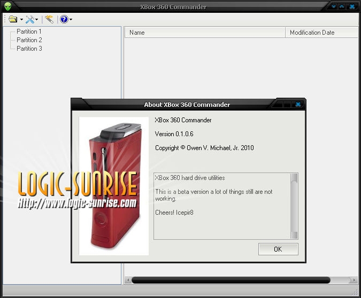
Task: Open the dropdown arrow beside tools icon
Action: [37, 20]
